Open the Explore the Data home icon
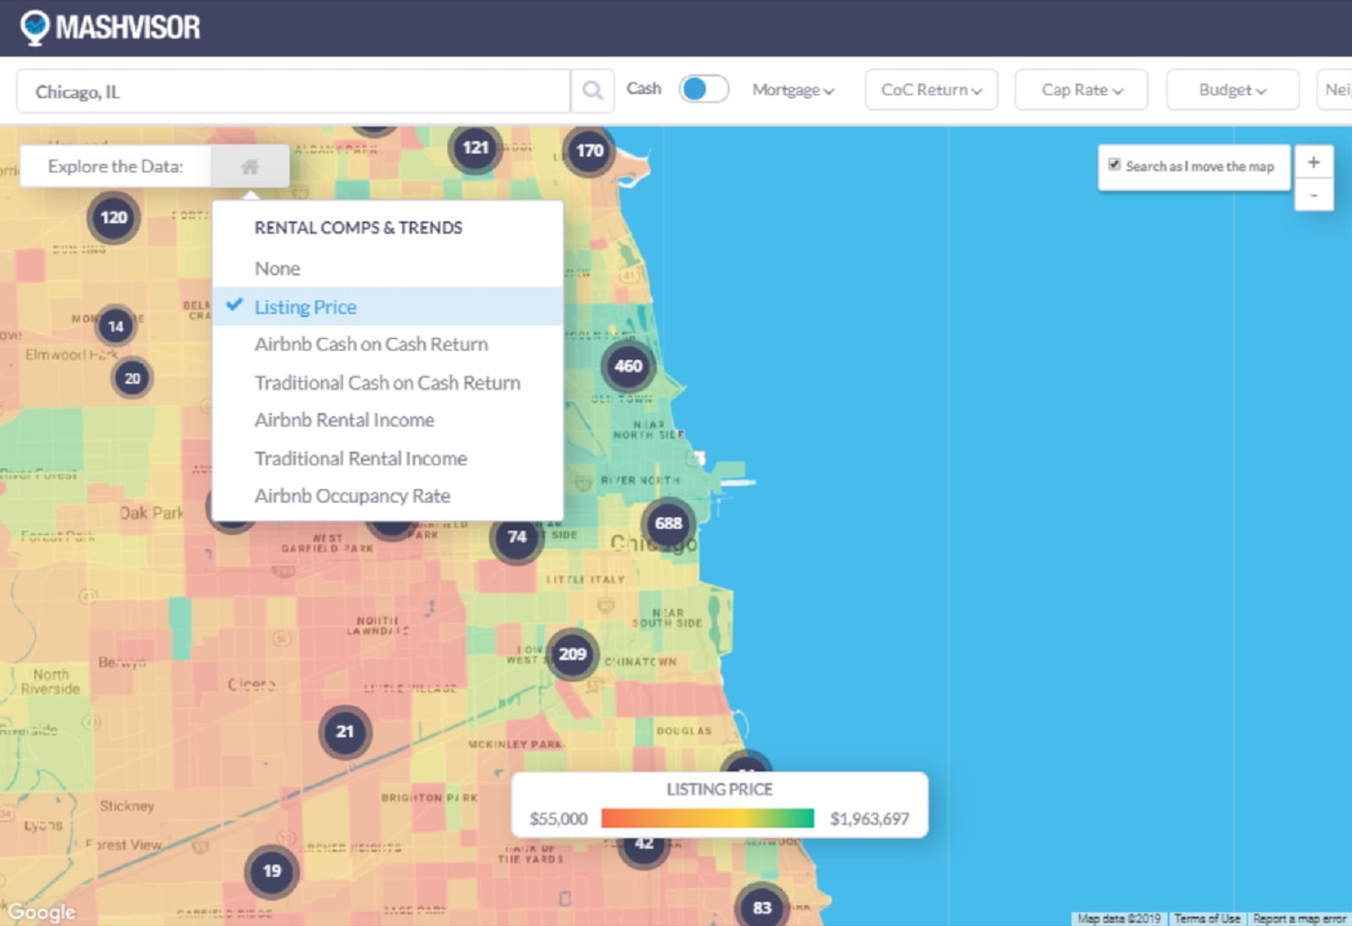 249,166
